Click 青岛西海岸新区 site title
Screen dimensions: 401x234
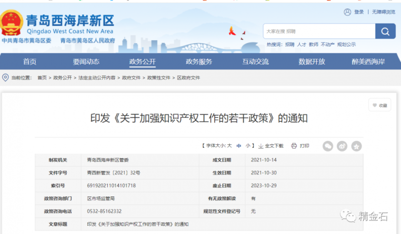[70, 21]
